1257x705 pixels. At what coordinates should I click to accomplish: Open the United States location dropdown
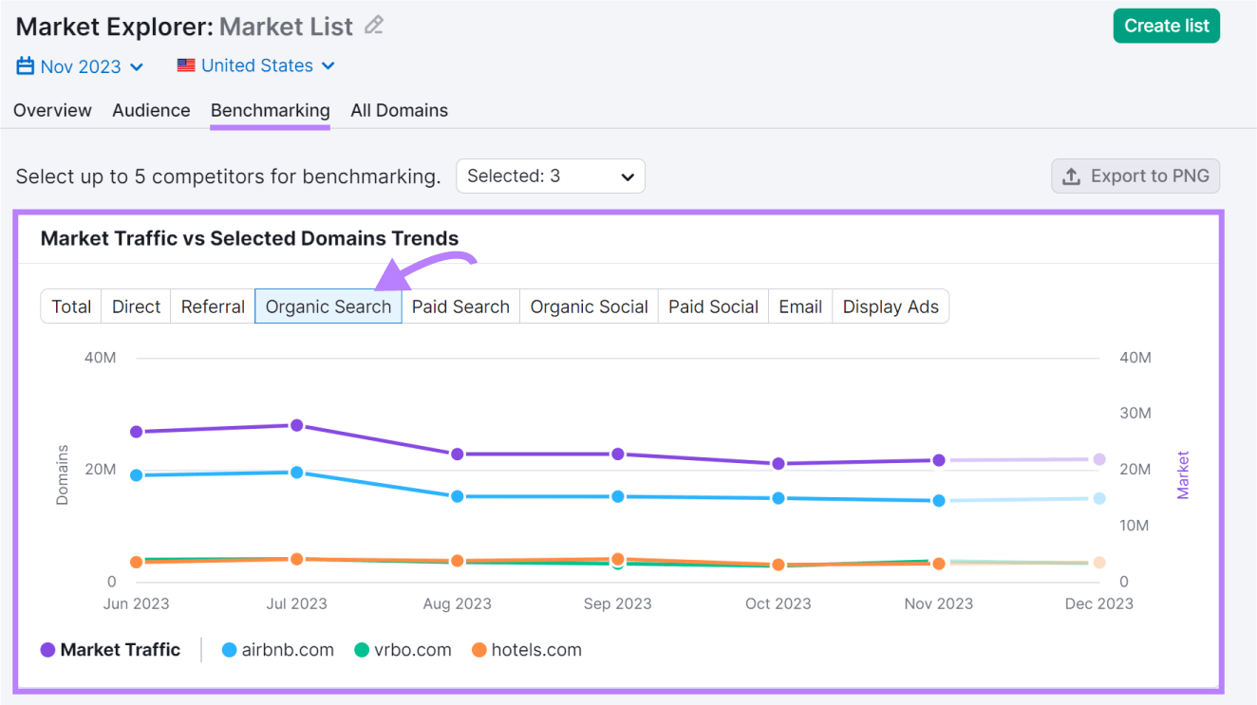[x=256, y=65]
